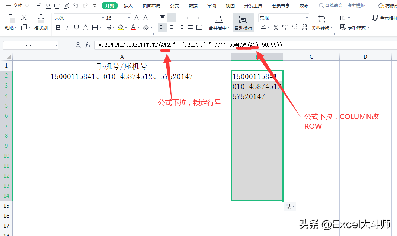Click the Format Painter (格式刷) button
The image size is (397, 236).
coord(41,22)
